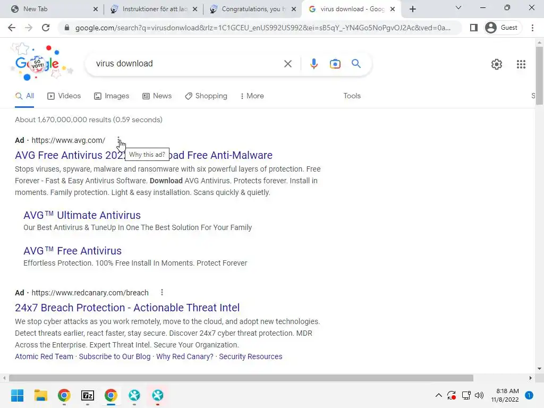Select the active Chrome taskbar icon

tap(110, 395)
